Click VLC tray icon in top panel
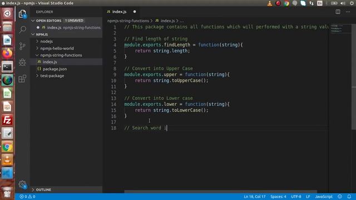Image resolution: width=356 pixels, height=200 pixels. click(270, 3)
